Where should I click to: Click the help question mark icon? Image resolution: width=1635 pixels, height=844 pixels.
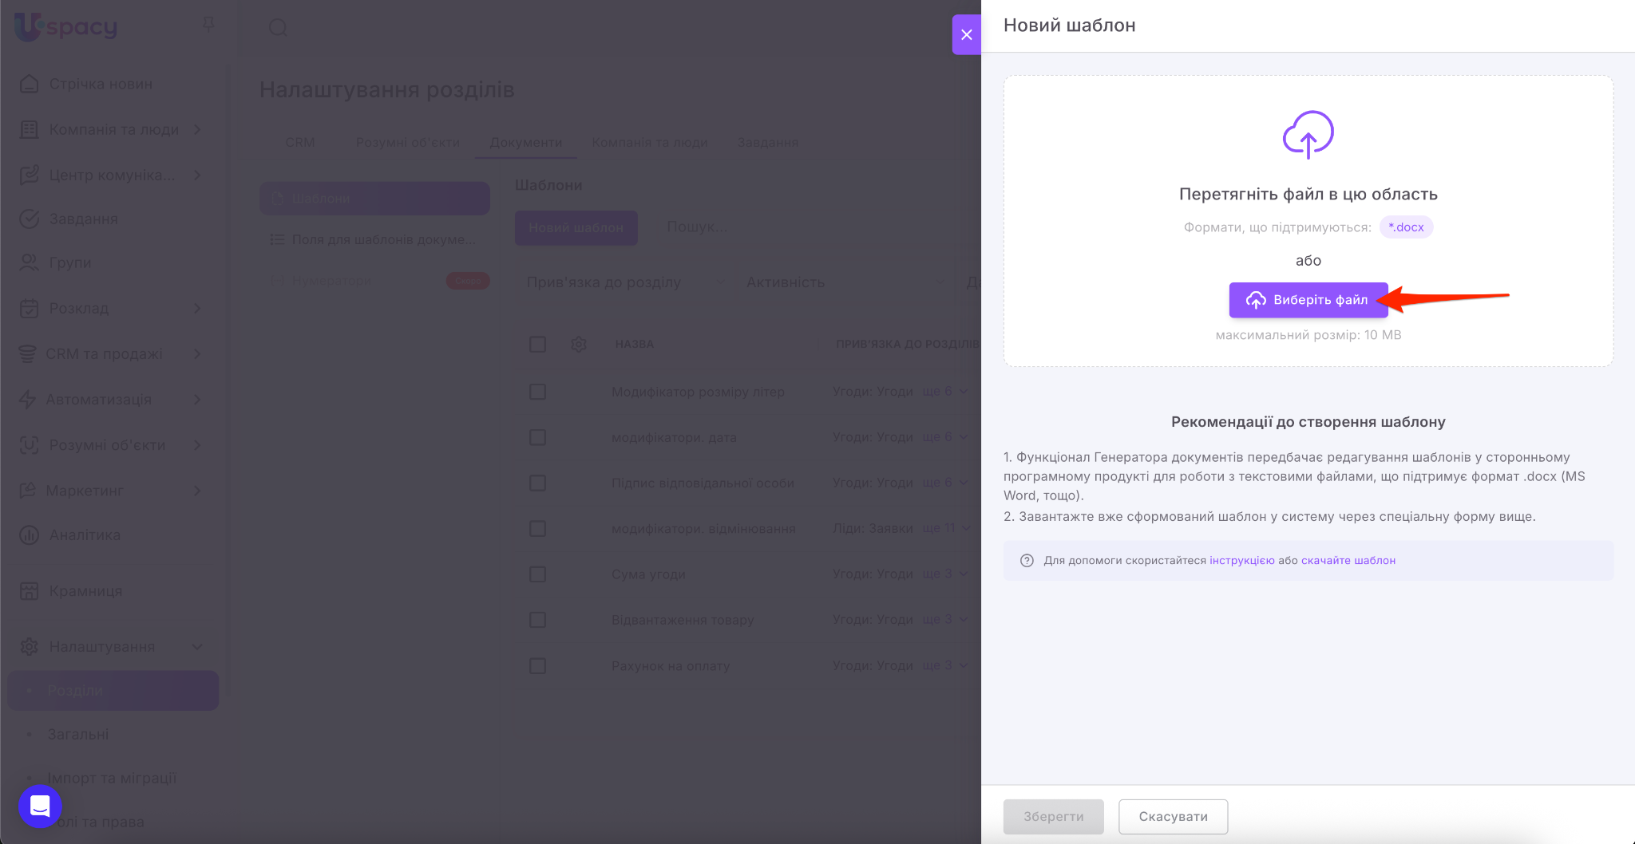(1027, 561)
